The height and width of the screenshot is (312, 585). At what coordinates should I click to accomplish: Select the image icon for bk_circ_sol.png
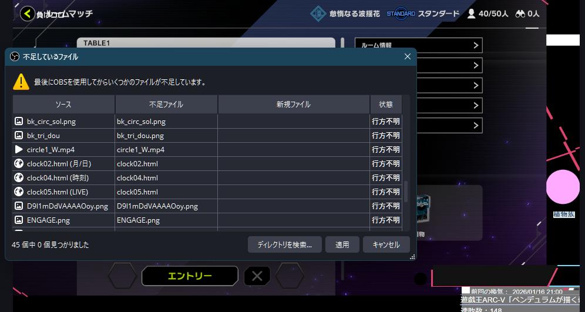19,122
